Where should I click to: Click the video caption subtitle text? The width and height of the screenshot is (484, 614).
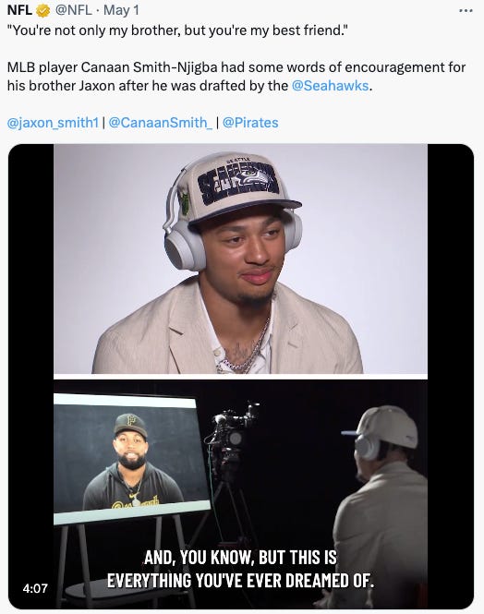(x=240, y=569)
